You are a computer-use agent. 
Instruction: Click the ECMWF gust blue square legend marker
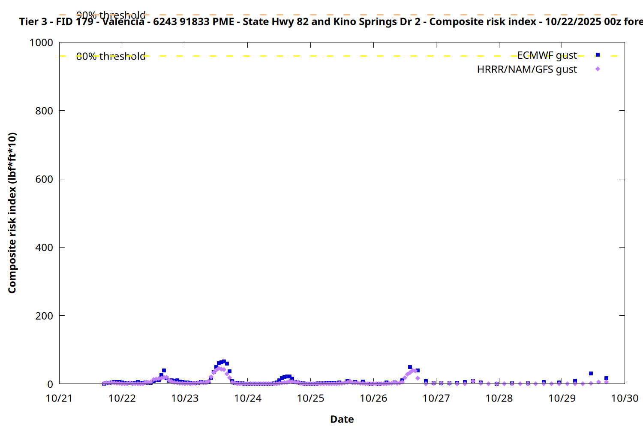(598, 55)
